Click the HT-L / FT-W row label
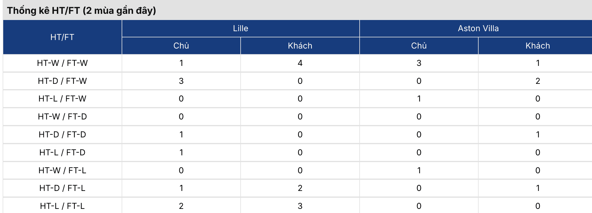Screen dimensions: 592x213 click(x=62, y=99)
